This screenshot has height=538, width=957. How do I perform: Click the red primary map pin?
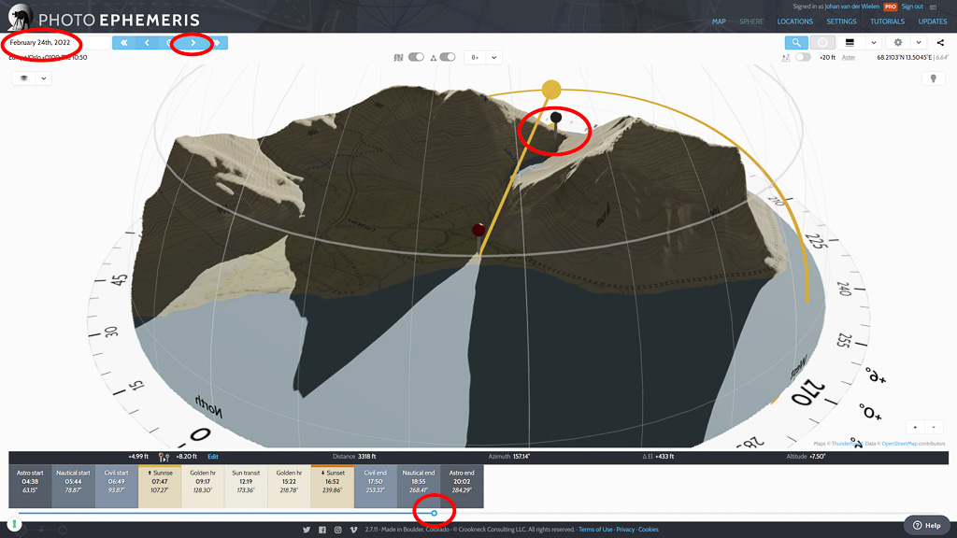point(478,230)
